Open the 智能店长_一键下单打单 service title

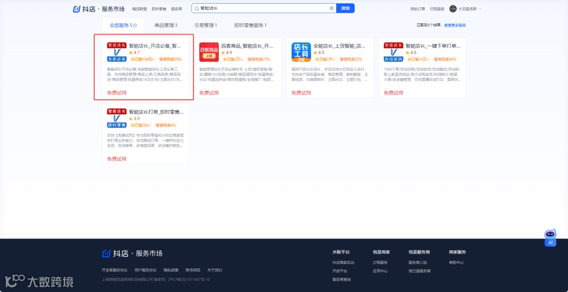433,46
